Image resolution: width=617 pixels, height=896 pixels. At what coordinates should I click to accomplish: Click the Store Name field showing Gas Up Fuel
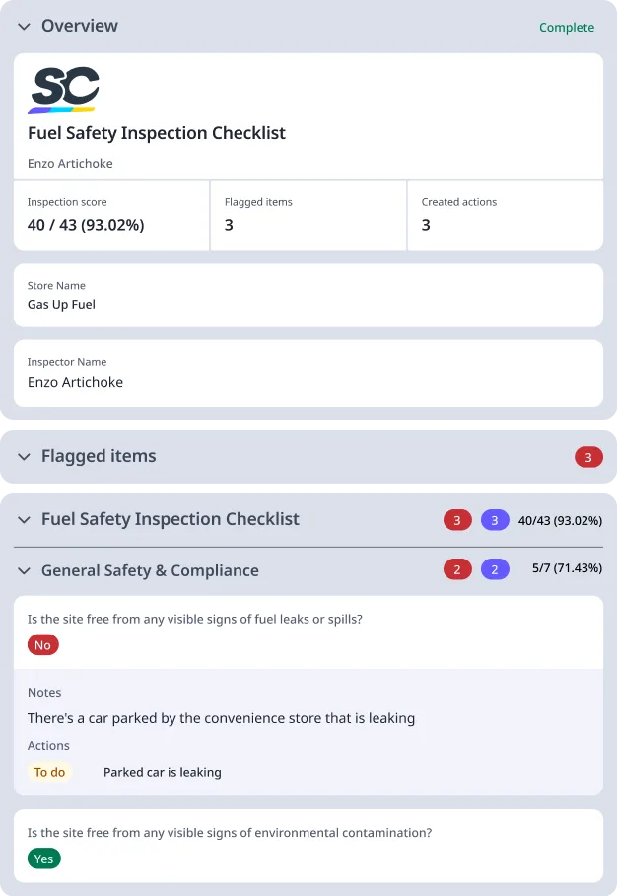[308, 295]
